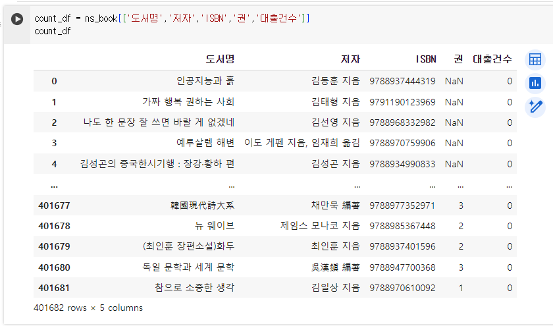This screenshot has height=326, width=553.
Task: Click row index 401681
Action: [54, 288]
